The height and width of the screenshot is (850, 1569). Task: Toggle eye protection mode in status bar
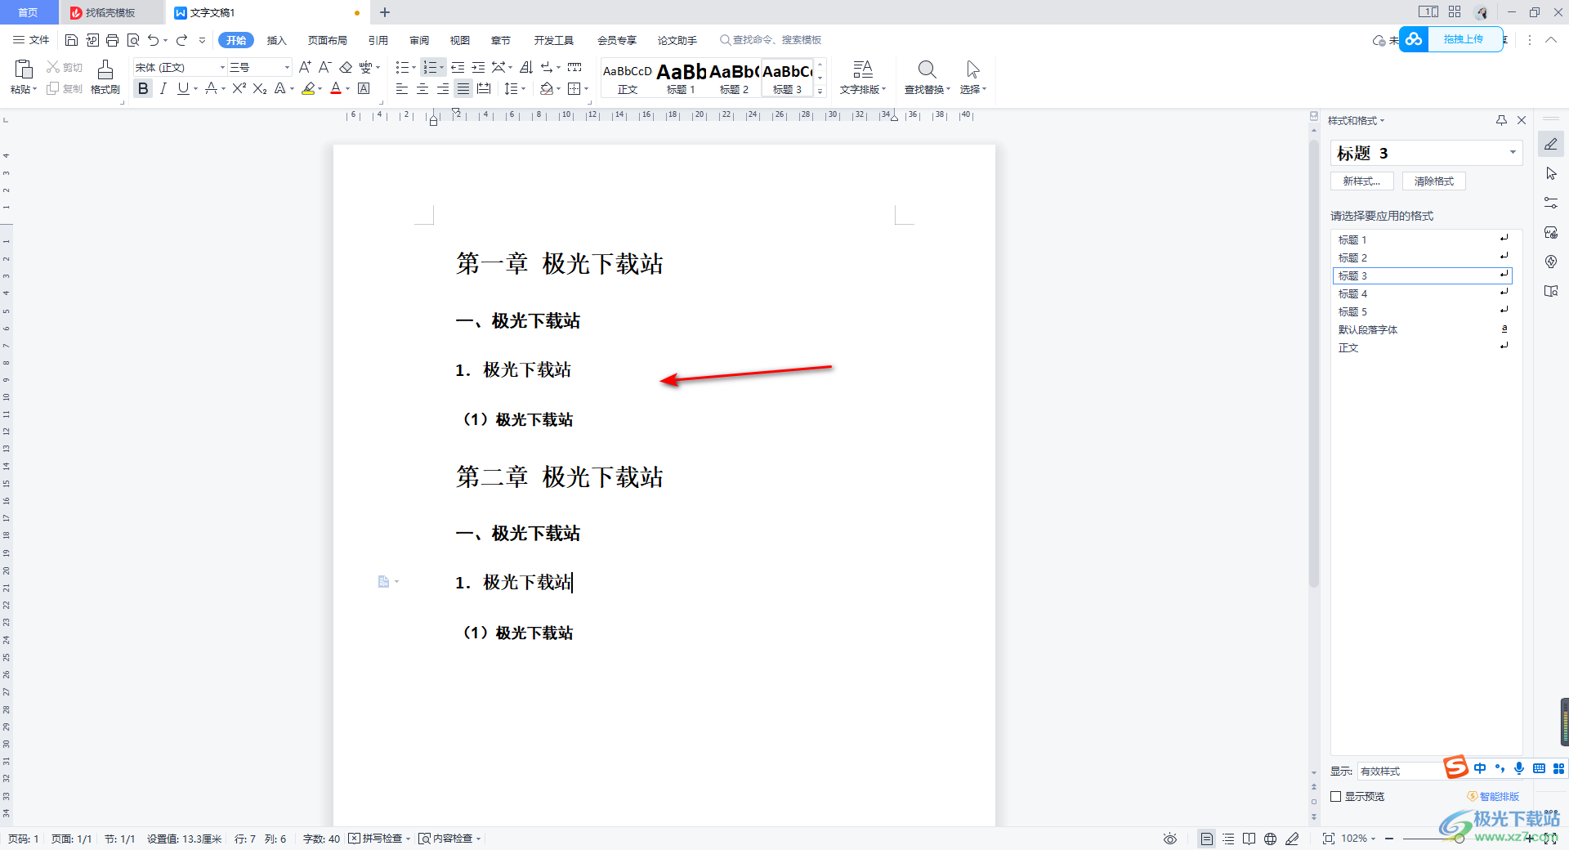(1170, 839)
